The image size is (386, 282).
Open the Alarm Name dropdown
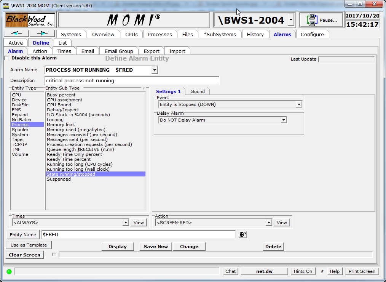(154, 70)
